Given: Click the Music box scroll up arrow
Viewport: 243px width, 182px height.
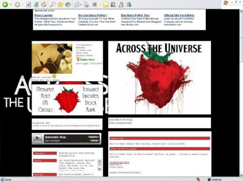Looking at the screenshot, I should point(100,161).
